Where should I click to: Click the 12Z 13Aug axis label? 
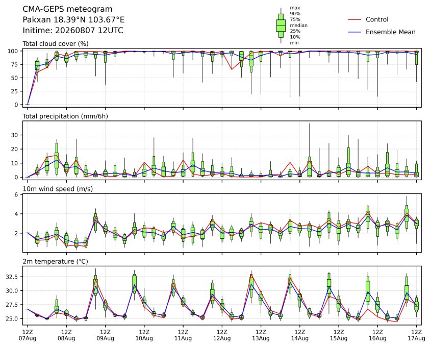coord(261,335)
